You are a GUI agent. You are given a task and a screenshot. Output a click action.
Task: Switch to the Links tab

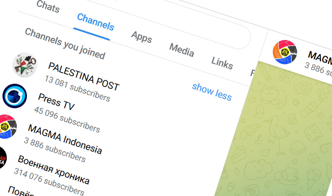click(x=222, y=63)
